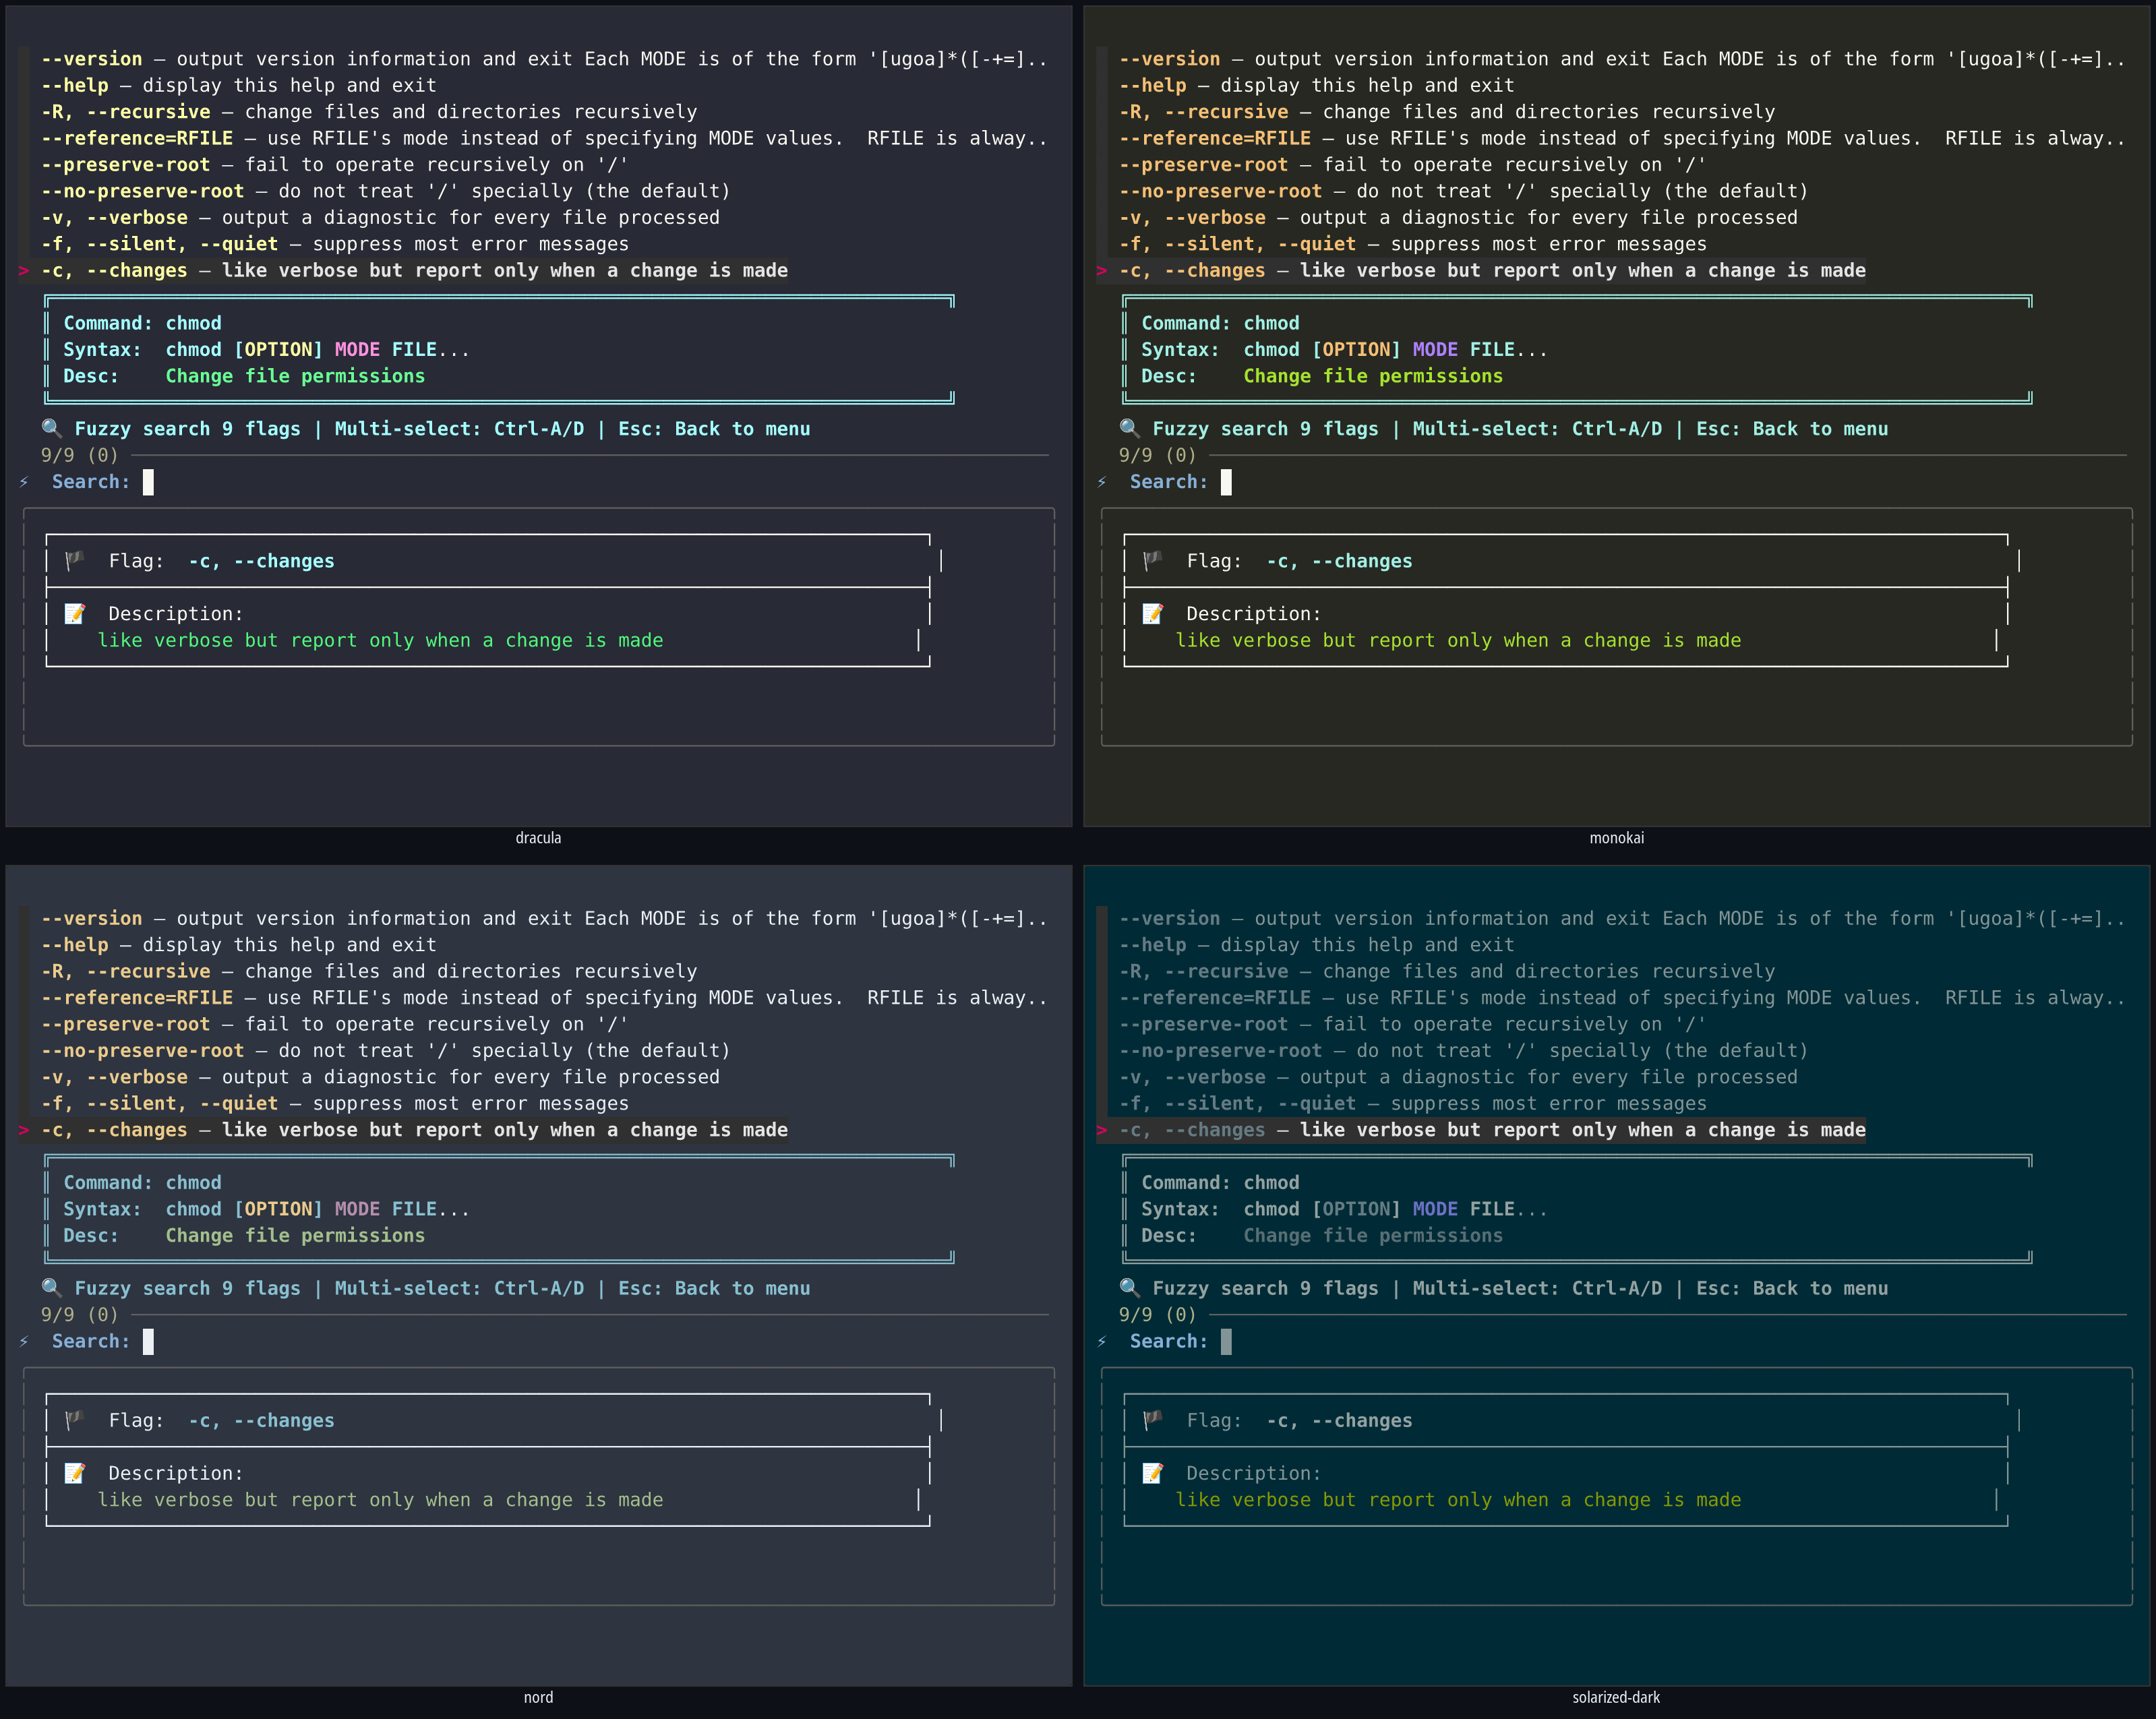Click the memo icon beside Description in monokai

pyautogui.click(x=1153, y=613)
